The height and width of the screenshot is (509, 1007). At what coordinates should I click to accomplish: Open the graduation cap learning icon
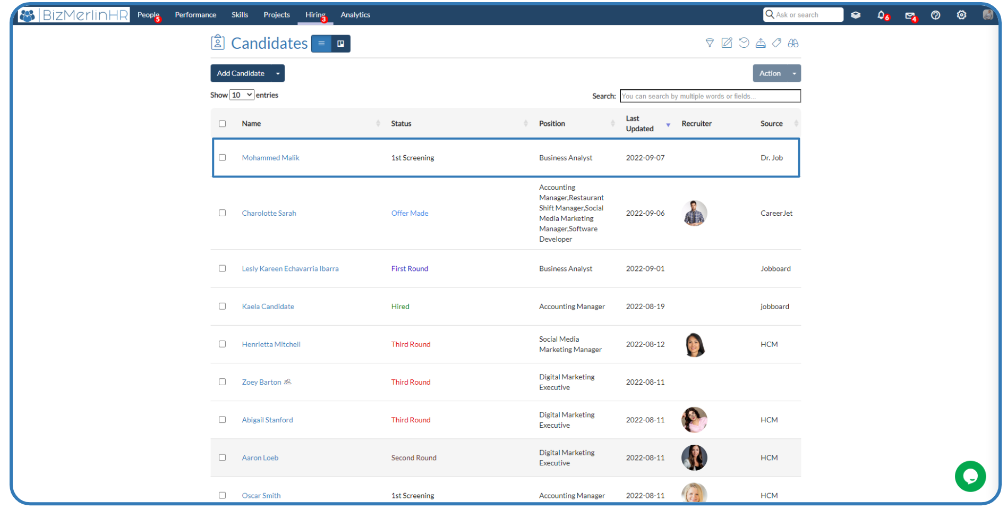coord(856,15)
